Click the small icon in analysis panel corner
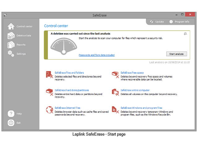198x149 pixels. pyautogui.click(x=185, y=34)
